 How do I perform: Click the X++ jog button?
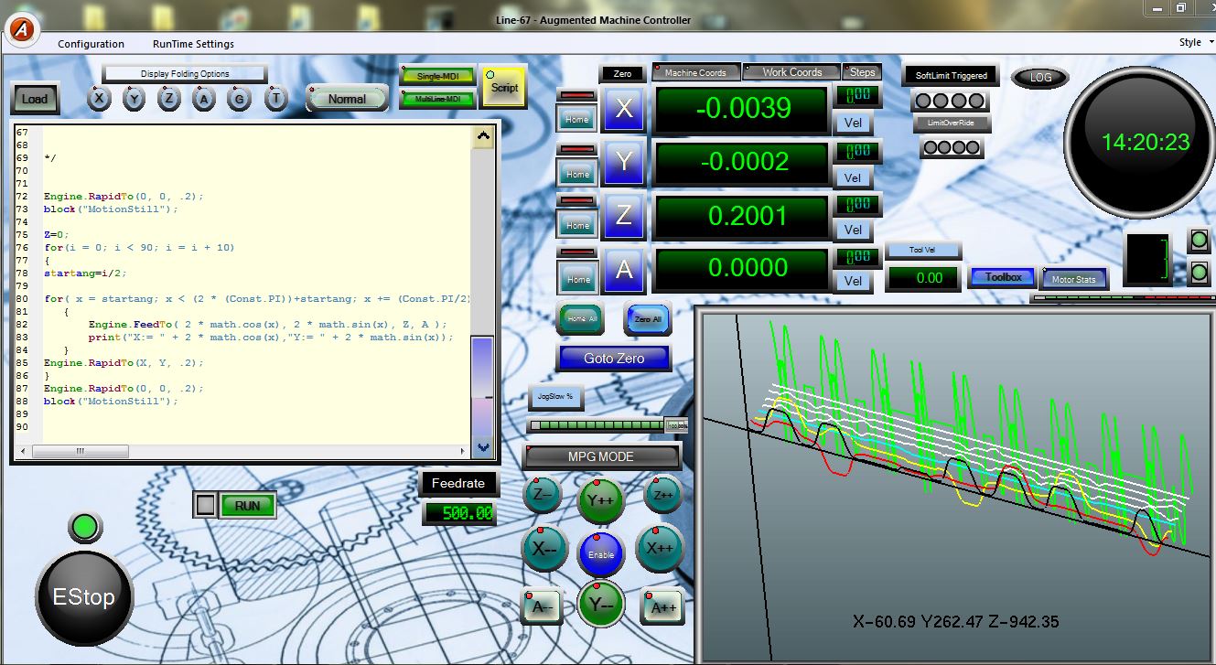[660, 548]
